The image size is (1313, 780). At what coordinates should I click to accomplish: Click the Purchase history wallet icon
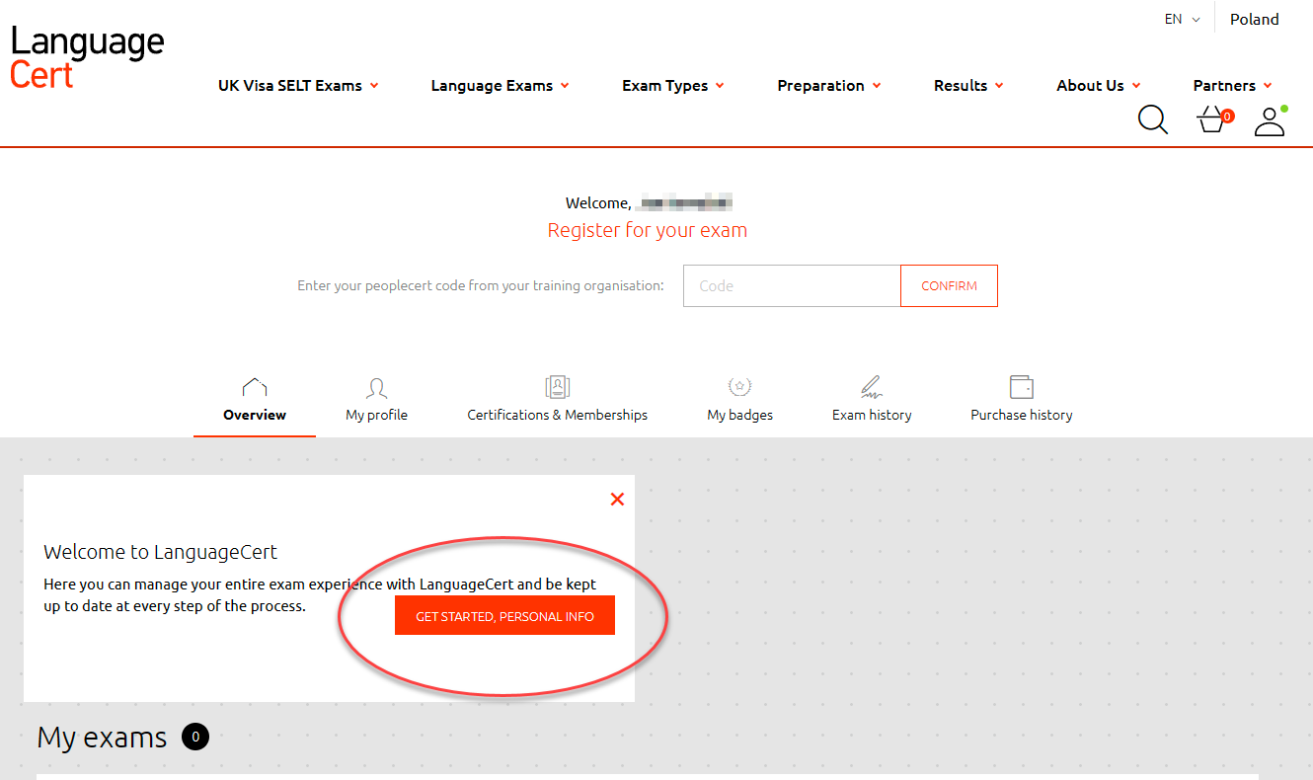[1021, 386]
